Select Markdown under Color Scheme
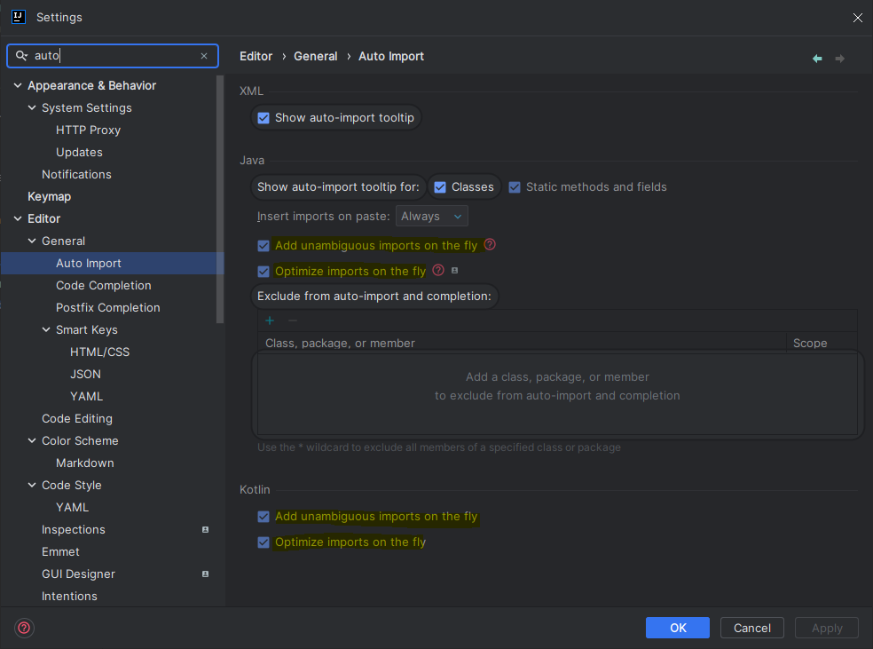The image size is (873, 649). [84, 463]
